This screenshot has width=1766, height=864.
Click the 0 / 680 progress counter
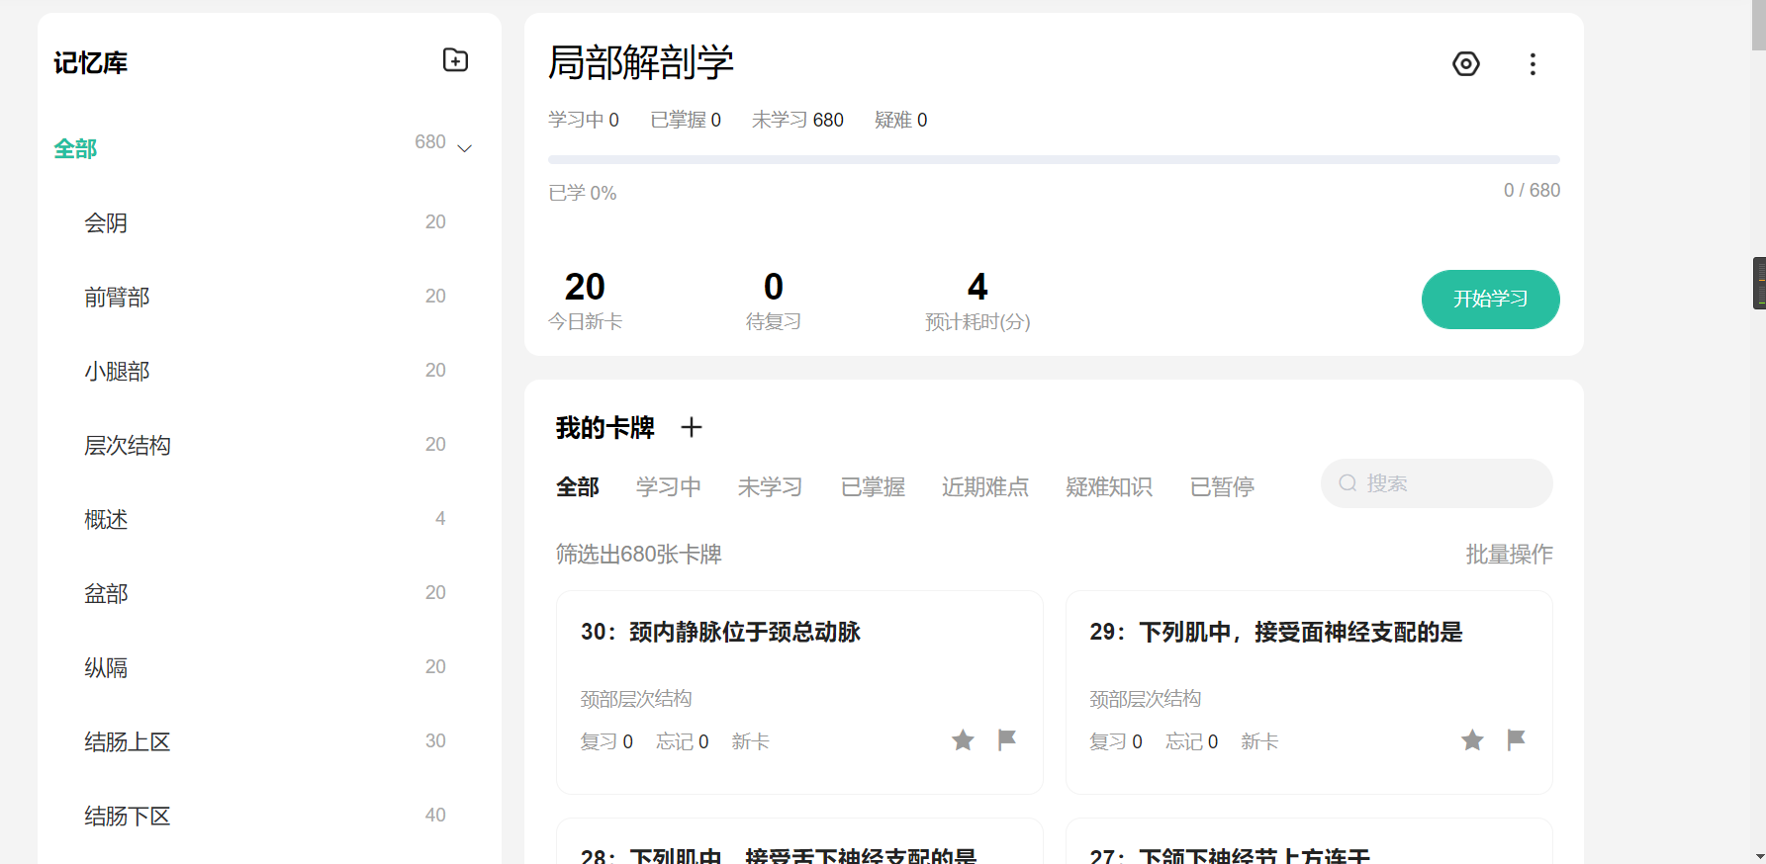tap(1532, 190)
